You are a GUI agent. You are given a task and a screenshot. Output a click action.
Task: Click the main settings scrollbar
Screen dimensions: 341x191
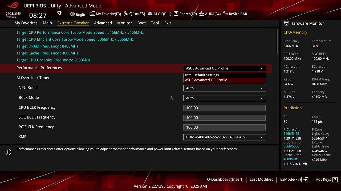[x=277, y=42]
